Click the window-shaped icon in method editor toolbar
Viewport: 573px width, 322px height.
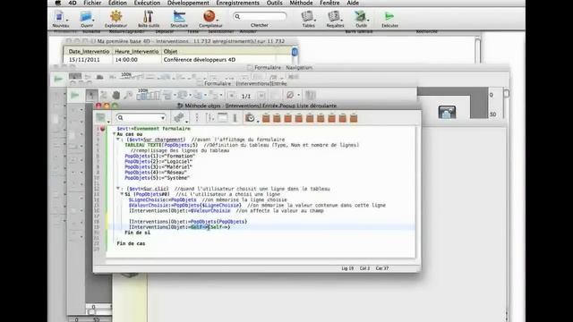pos(223,117)
